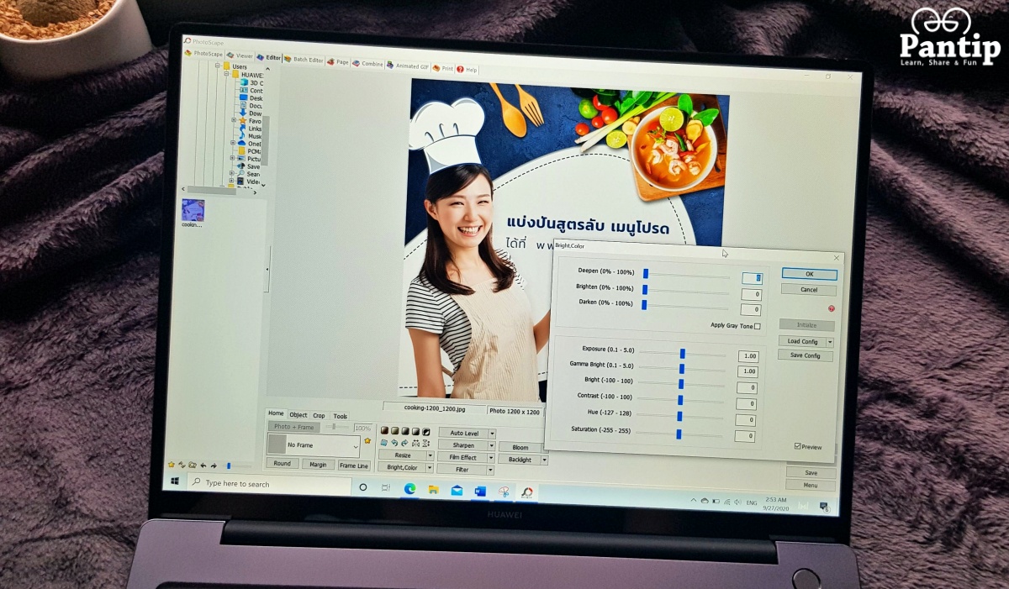Screen dimensions: 1009x589
Task: Open File Explorer from taskbar
Action: (433, 490)
